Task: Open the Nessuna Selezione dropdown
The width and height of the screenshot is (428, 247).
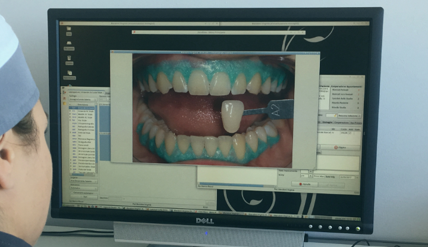Action: [349, 116]
